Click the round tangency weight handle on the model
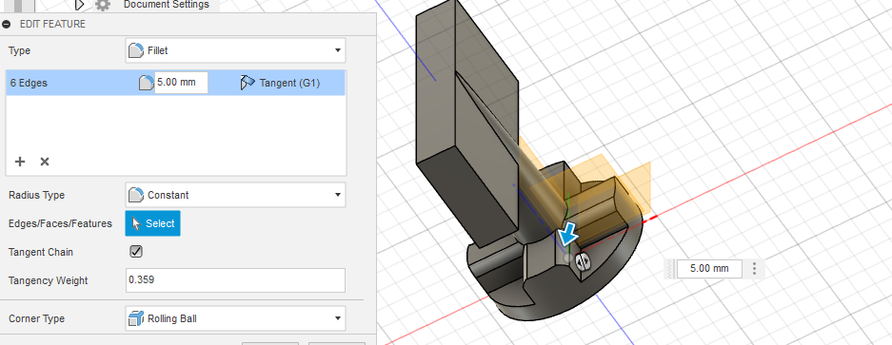 [582, 261]
